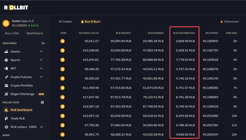Click the Rollbit Coin info icon
This screenshot has width=246, height=140.
click(x=42, y=102)
